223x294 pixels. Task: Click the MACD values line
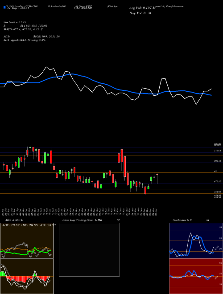23,29
